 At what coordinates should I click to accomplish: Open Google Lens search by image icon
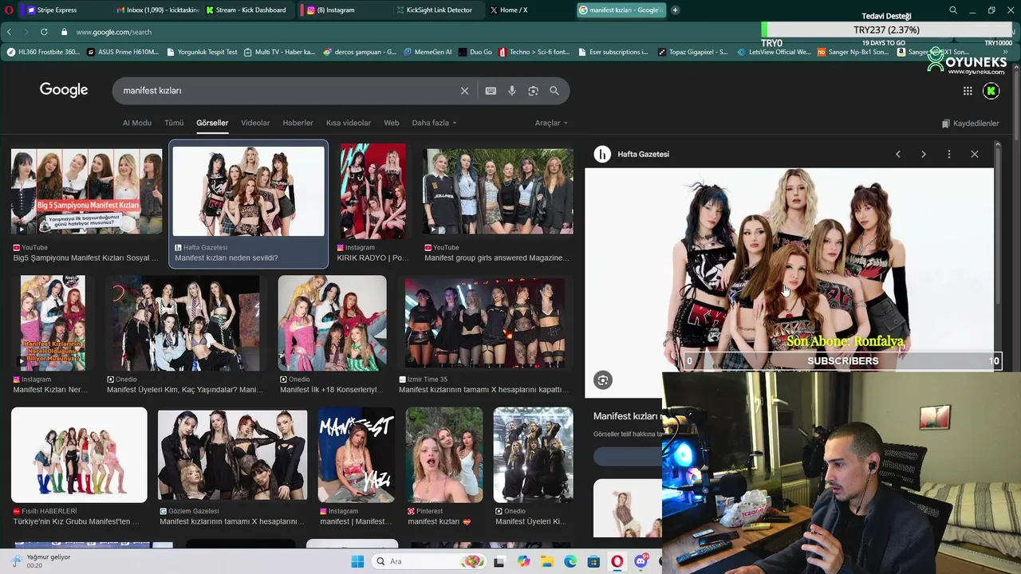[533, 91]
